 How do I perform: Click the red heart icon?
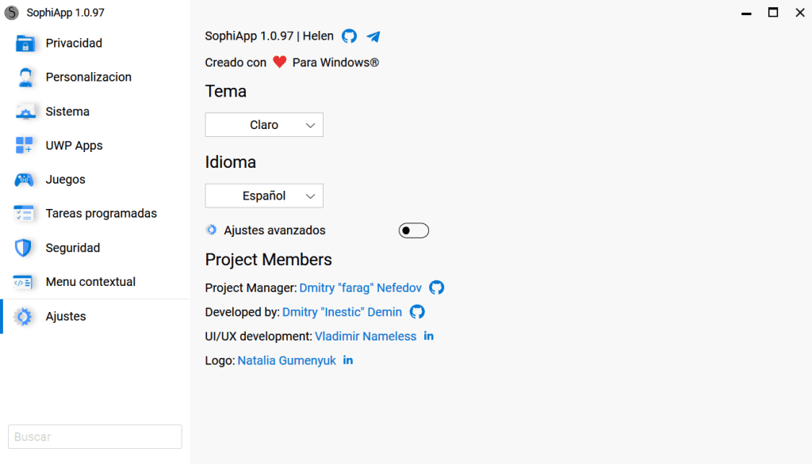coord(280,62)
